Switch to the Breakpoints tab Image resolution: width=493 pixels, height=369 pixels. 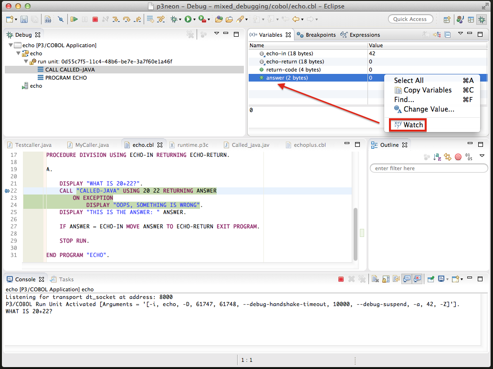(316, 35)
